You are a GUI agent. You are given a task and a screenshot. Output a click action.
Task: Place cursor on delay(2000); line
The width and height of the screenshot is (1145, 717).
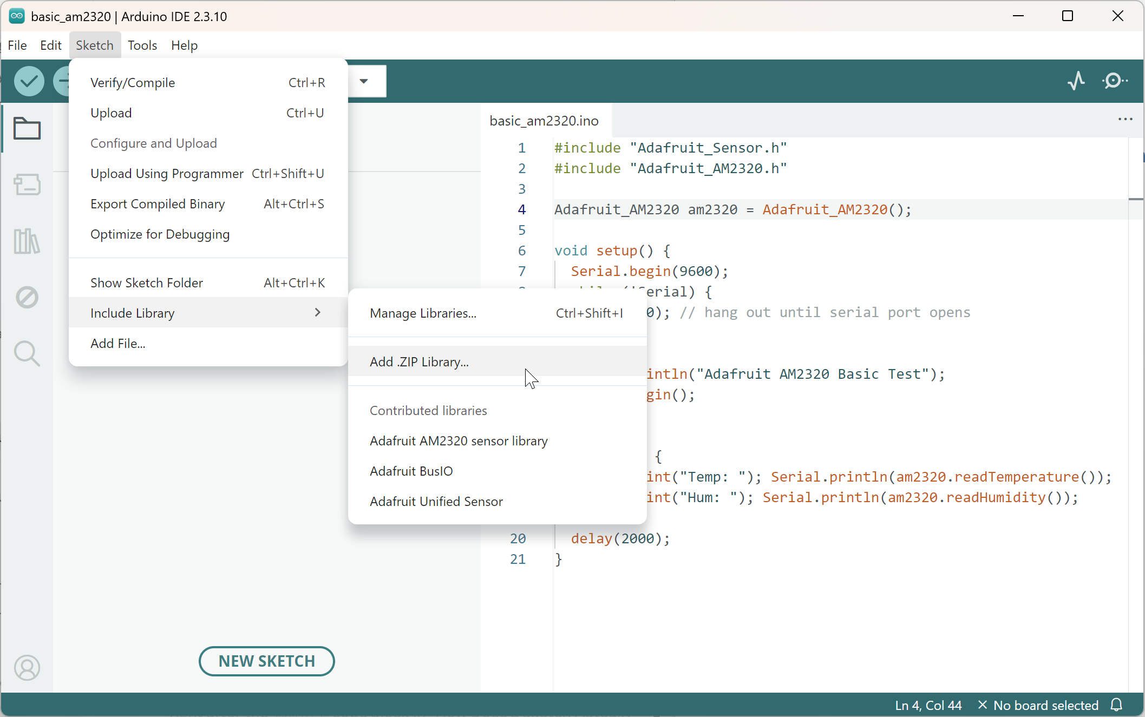point(620,538)
